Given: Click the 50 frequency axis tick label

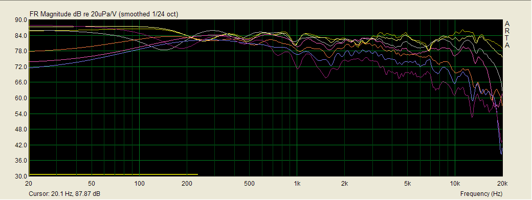Looking at the screenshot, I should pyautogui.click(x=92, y=184).
